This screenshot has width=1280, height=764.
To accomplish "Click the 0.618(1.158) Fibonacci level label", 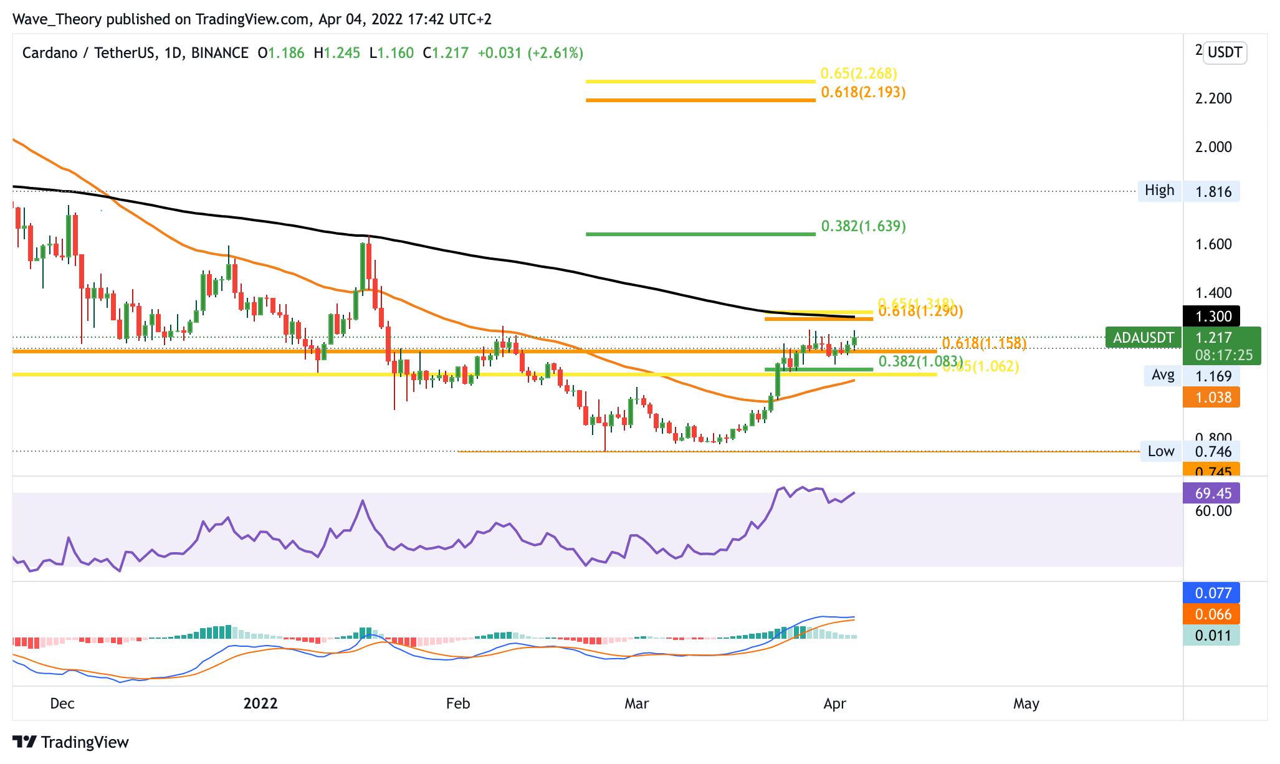I will click(x=983, y=343).
